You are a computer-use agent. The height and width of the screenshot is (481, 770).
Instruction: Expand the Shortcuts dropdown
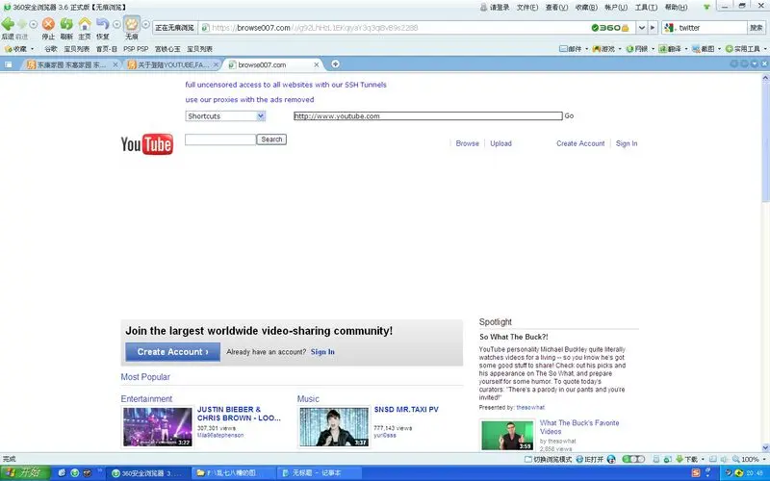coord(226,116)
